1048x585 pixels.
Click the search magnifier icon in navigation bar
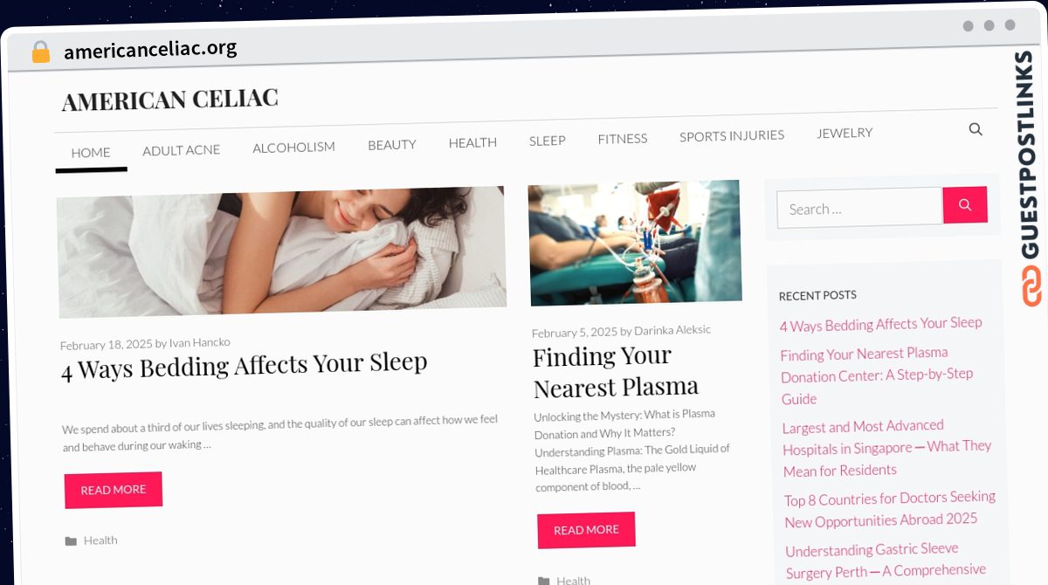pyautogui.click(x=976, y=129)
